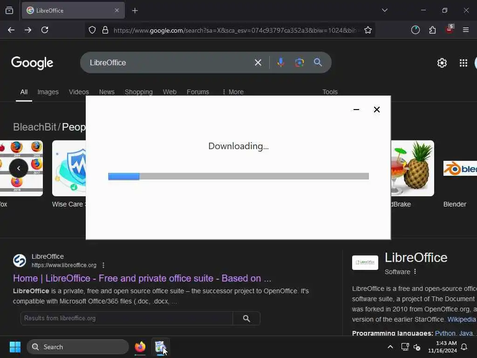Go back to the previous page

11,30
